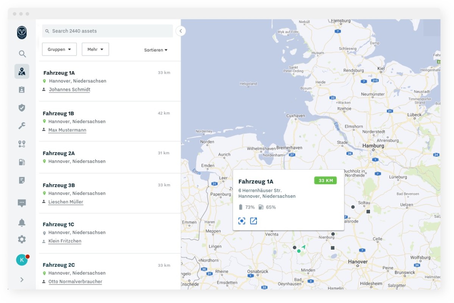Expand the left sidebar with the chevron
The height and width of the screenshot is (303, 454).
pos(22,280)
